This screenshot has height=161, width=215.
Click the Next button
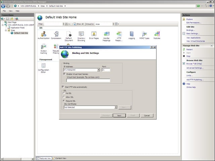tap(119, 115)
